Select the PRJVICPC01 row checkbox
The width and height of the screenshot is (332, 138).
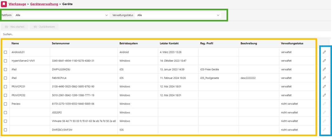point(5,86)
